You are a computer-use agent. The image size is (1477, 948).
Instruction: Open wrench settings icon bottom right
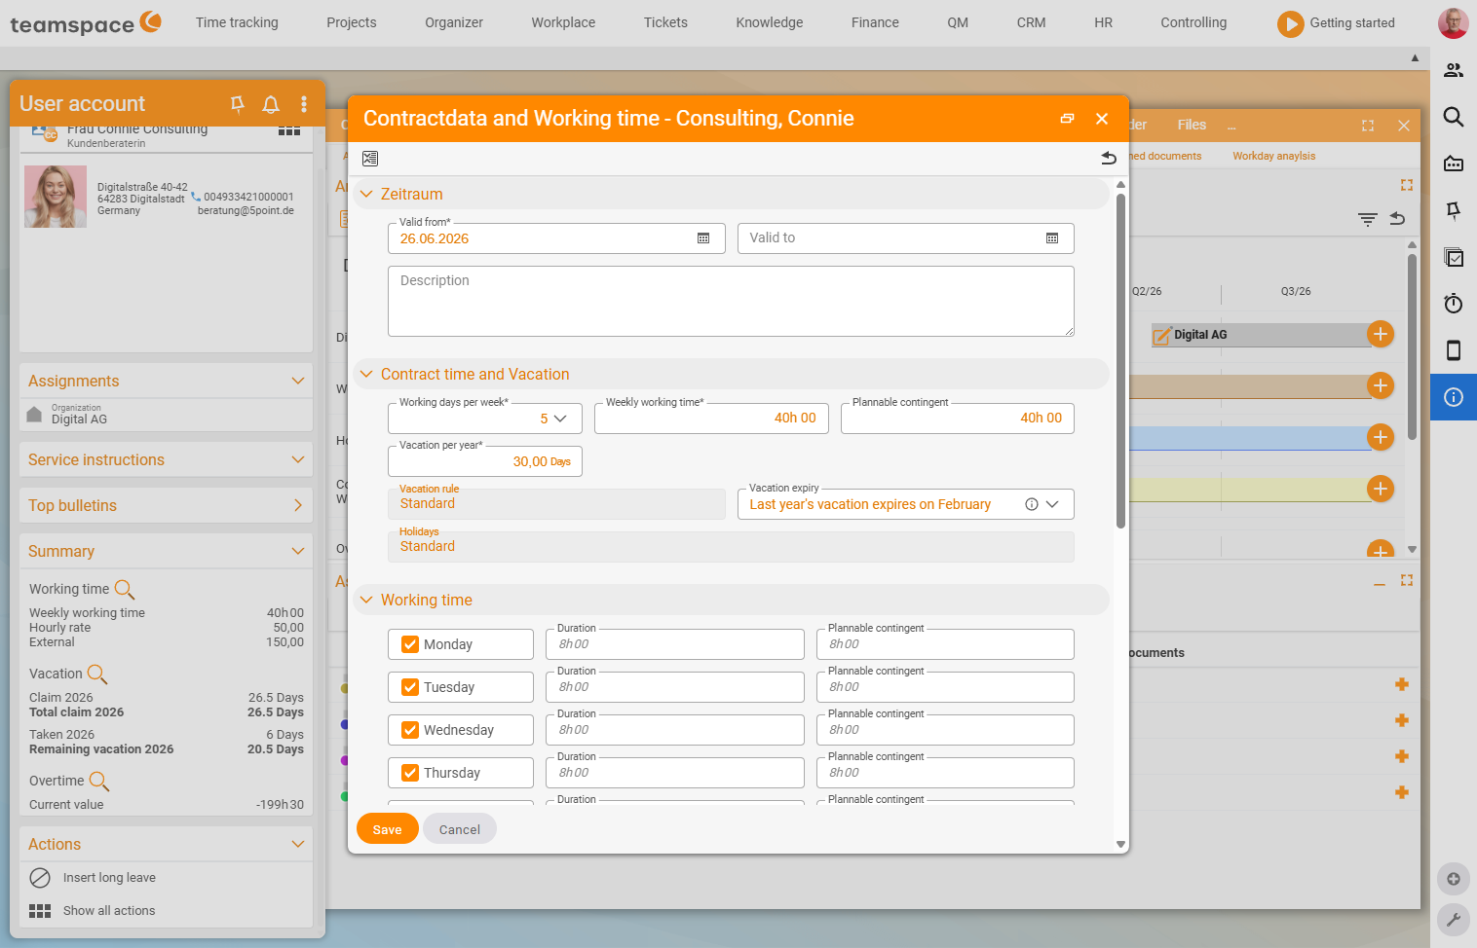pos(1454,920)
